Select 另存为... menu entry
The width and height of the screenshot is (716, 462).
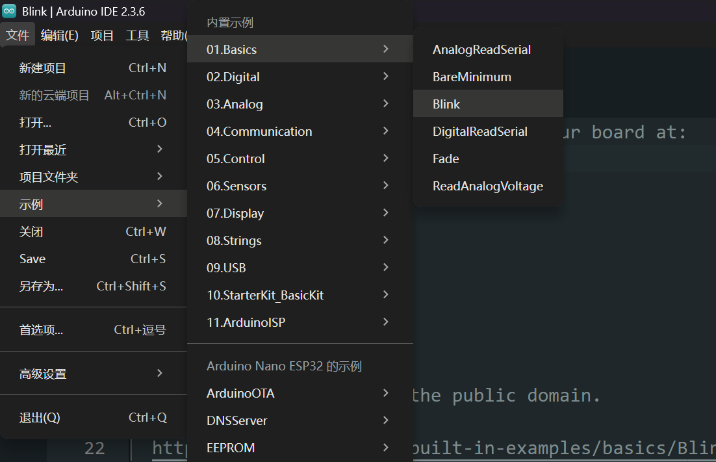42,287
